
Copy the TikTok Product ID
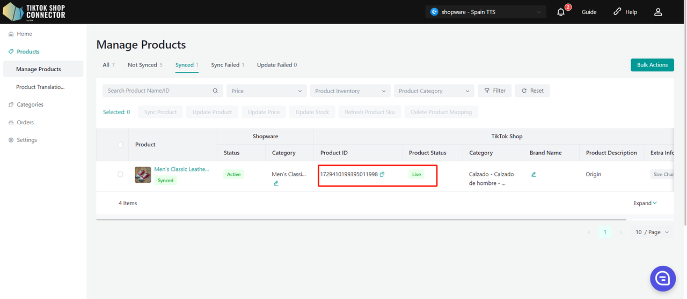382,174
